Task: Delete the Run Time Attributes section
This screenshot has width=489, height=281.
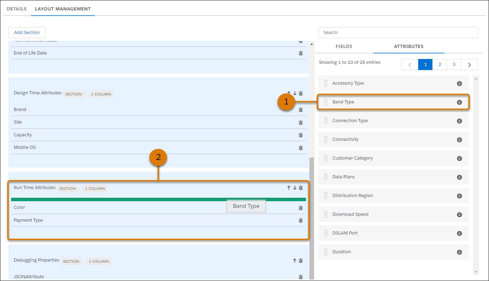Action: pyautogui.click(x=301, y=188)
